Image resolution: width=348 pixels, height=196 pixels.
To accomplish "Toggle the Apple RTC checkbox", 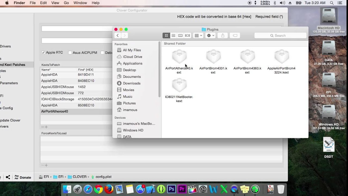I will click(43, 53).
